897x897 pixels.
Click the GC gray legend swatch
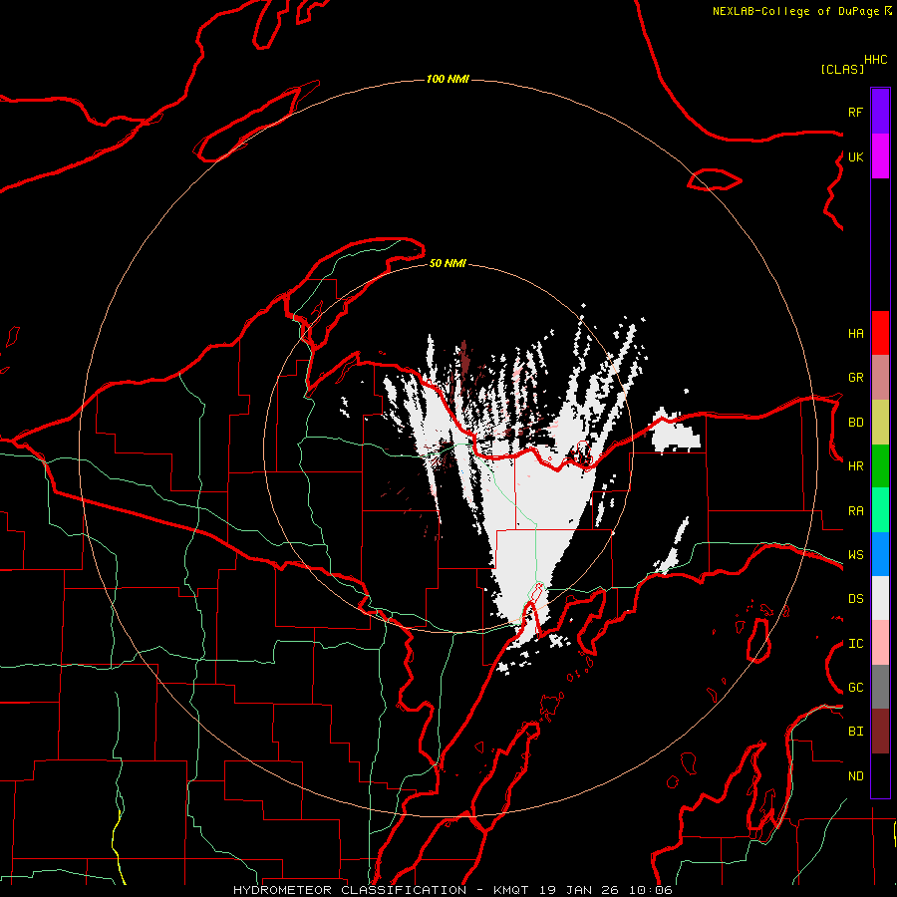click(880, 687)
